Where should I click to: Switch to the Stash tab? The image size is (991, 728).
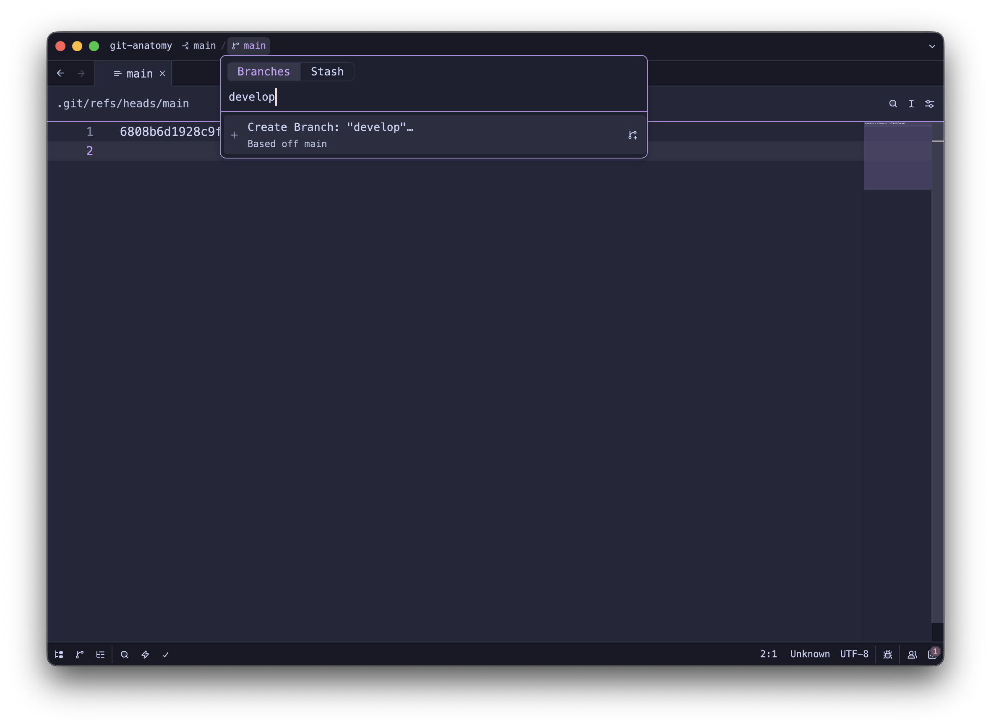[x=327, y=71]
